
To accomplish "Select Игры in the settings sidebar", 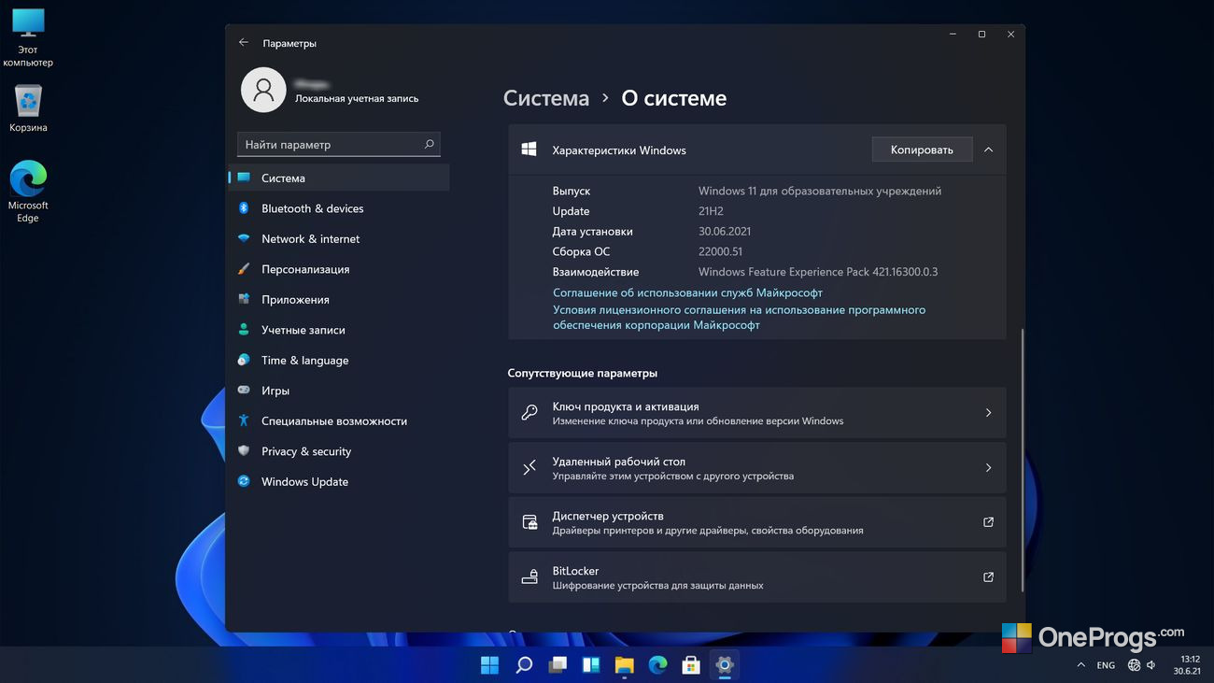I will [x=339, y=391].
